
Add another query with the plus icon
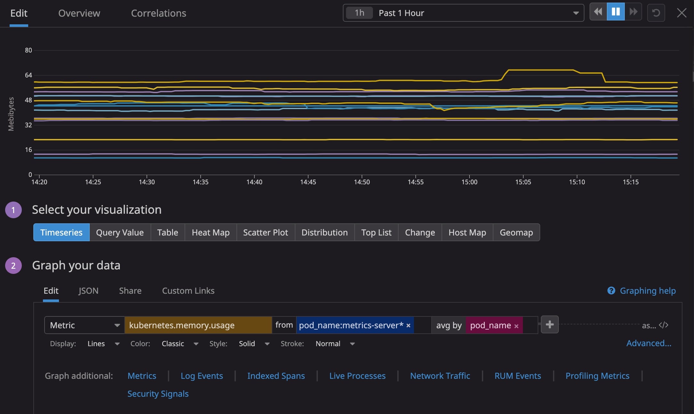click(549, 324)
